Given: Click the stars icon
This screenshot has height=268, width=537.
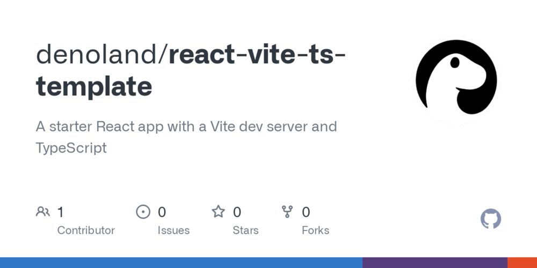Looking at the screenshot, I should coord(218,212).
